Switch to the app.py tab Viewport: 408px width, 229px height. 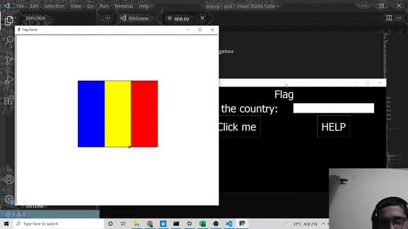182,18
